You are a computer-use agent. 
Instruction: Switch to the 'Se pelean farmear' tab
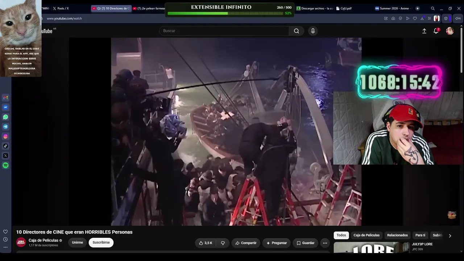[149, 8]
